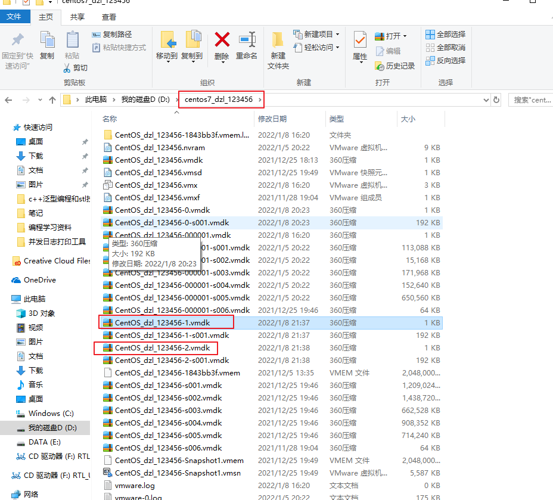Go up one folder level arrow

tap(52, 100)
